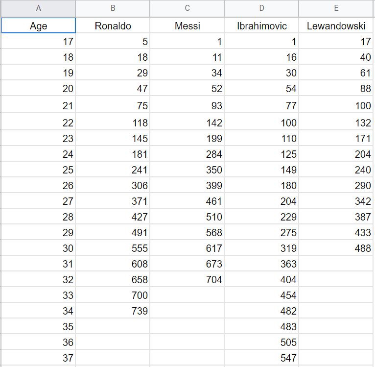Select the 'Lewandowski' header cell
Image resolution: width=375 pixels, height=367 pixels.
(336, 26)
